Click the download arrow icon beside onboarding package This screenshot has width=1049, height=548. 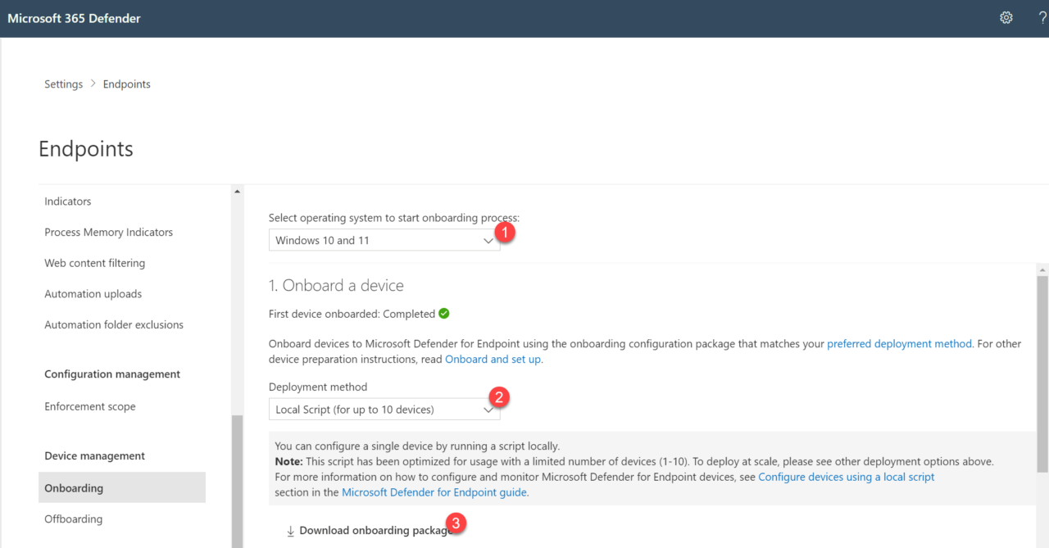click(x=290, y=531)
